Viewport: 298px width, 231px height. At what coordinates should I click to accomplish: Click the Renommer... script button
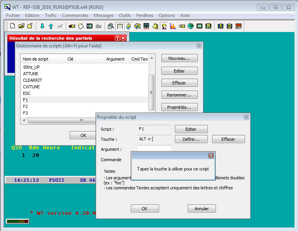pyautogui.click(x=179, y=95)
